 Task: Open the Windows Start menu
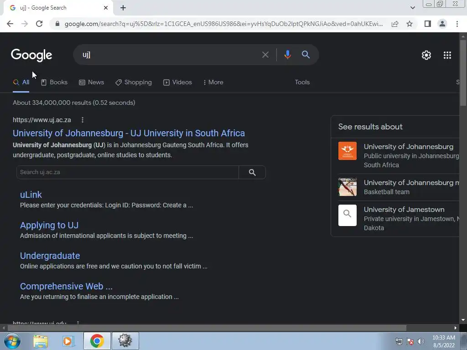(12, 341)
